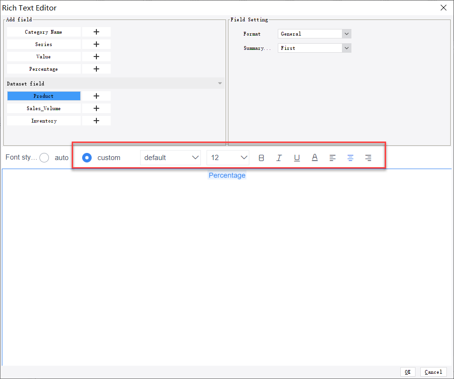This screenshot has height=379, width=454.
Task: Click the Dataset field header label
Action: coord(26,84)
